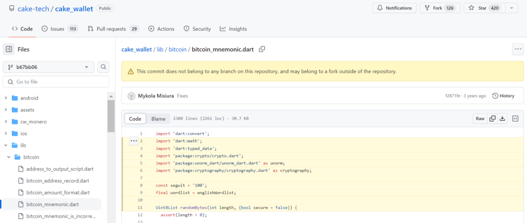Screen dimensions: 527x223
Task: Open bitcoin_amount_format.dart in the tree
Action: coord(58,193)
